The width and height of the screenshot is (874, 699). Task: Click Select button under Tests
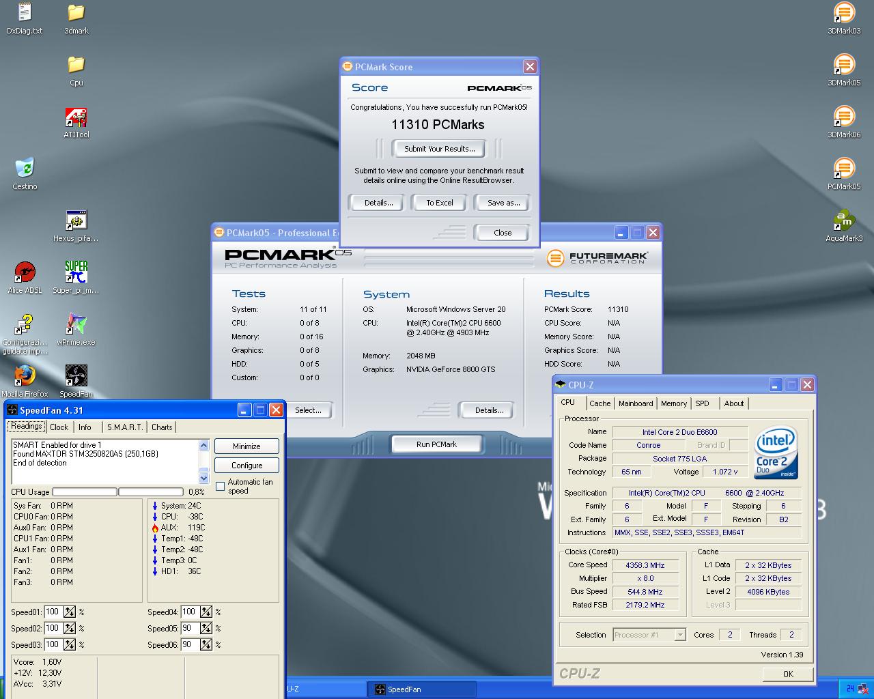coord(308,410)
